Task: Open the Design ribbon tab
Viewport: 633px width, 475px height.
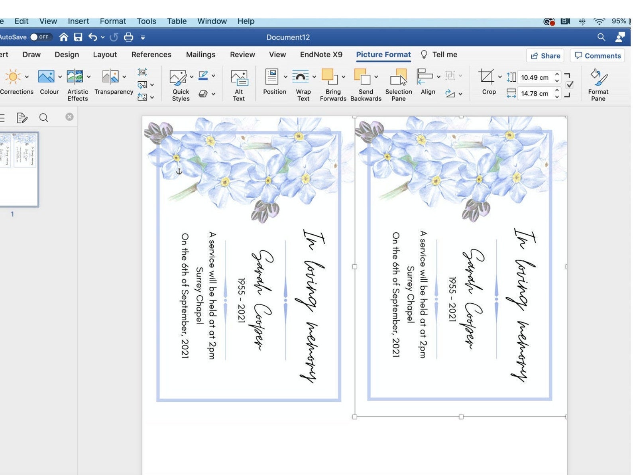Action: [67, 55]
